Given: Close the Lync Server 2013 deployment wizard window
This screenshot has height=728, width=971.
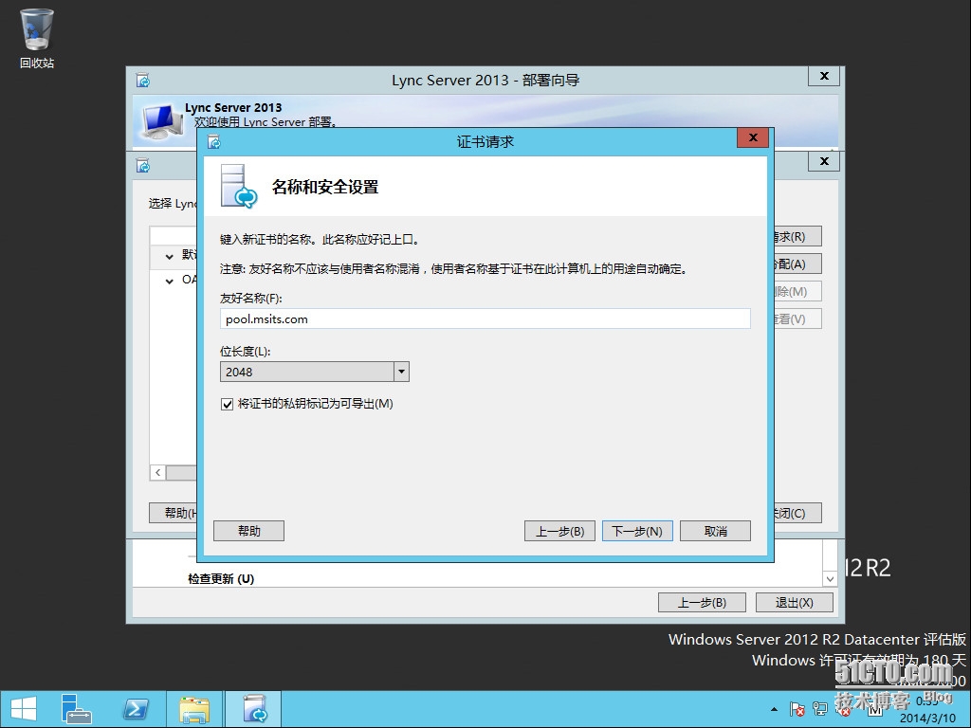Looking at the screenshot, I should pos(824,76).
